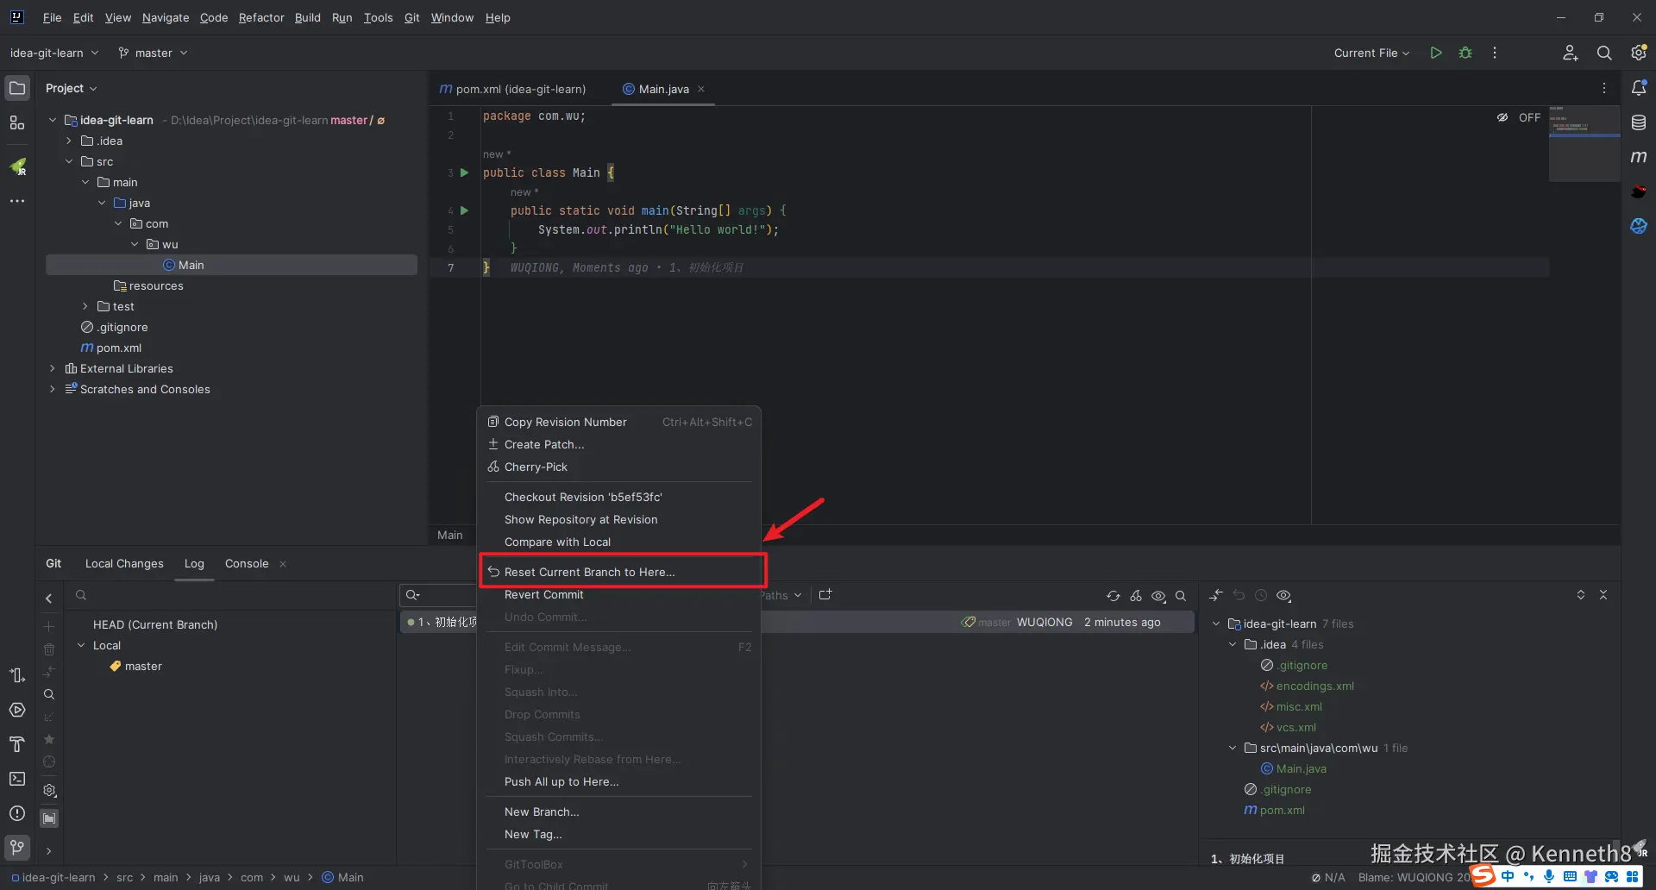Select Cherry-Pick in the context menu
The image size is (1656, 890).
tap(619, 467)
